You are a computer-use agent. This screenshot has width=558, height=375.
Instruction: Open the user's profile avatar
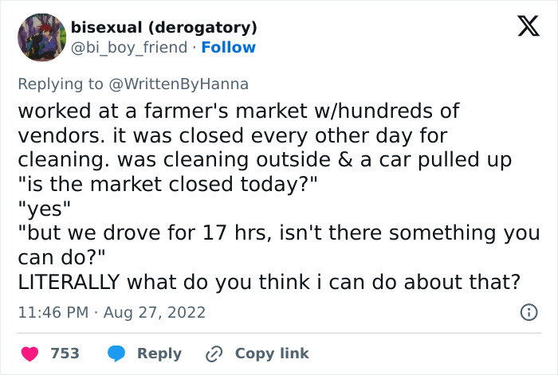tap(41, 37)
